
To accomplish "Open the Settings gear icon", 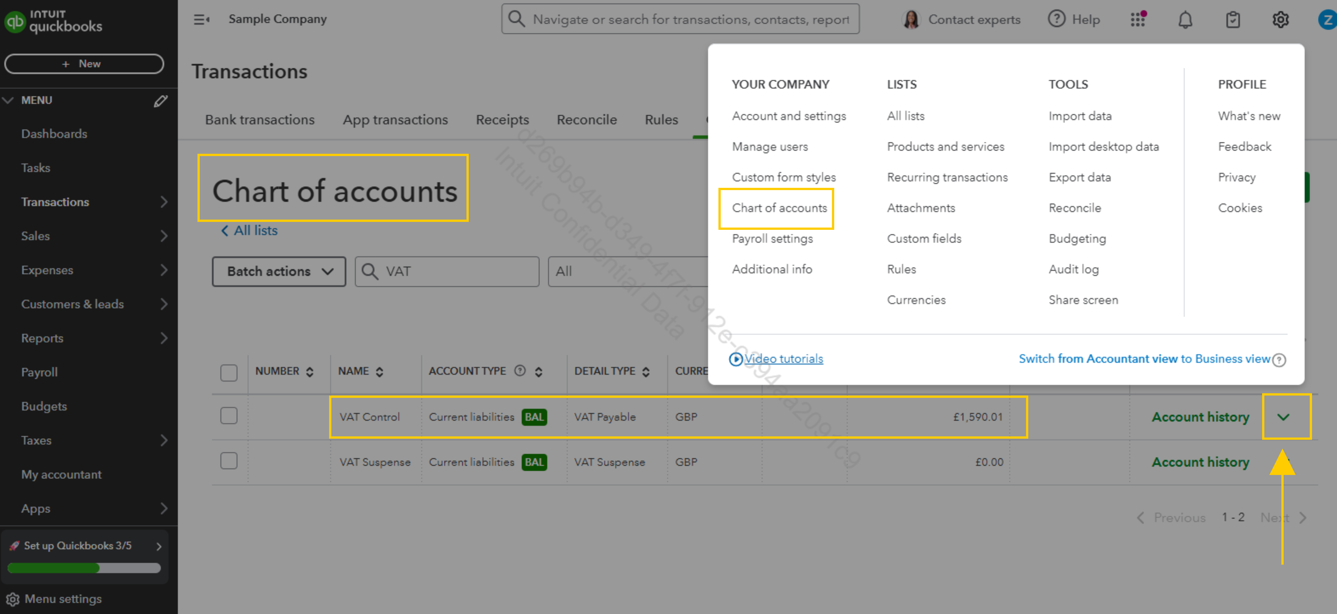I will coord(1280,20).
